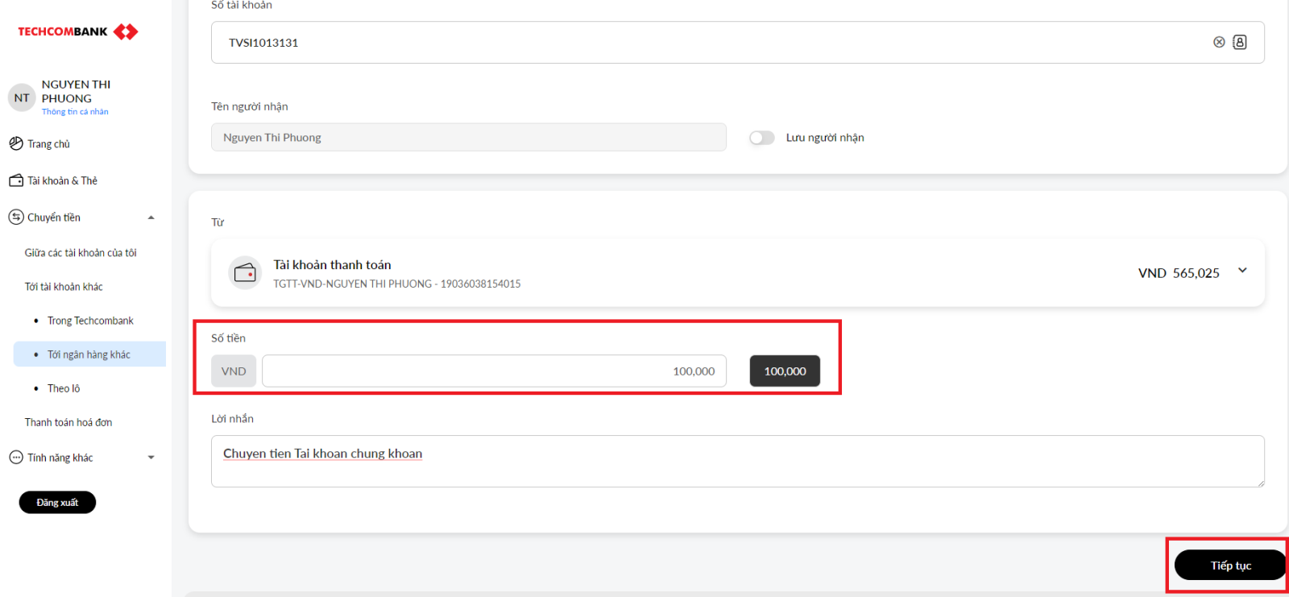Expand the Tính năng khác menu arrow
Viewport: 1289px width, 597px height.
point(151,458)
